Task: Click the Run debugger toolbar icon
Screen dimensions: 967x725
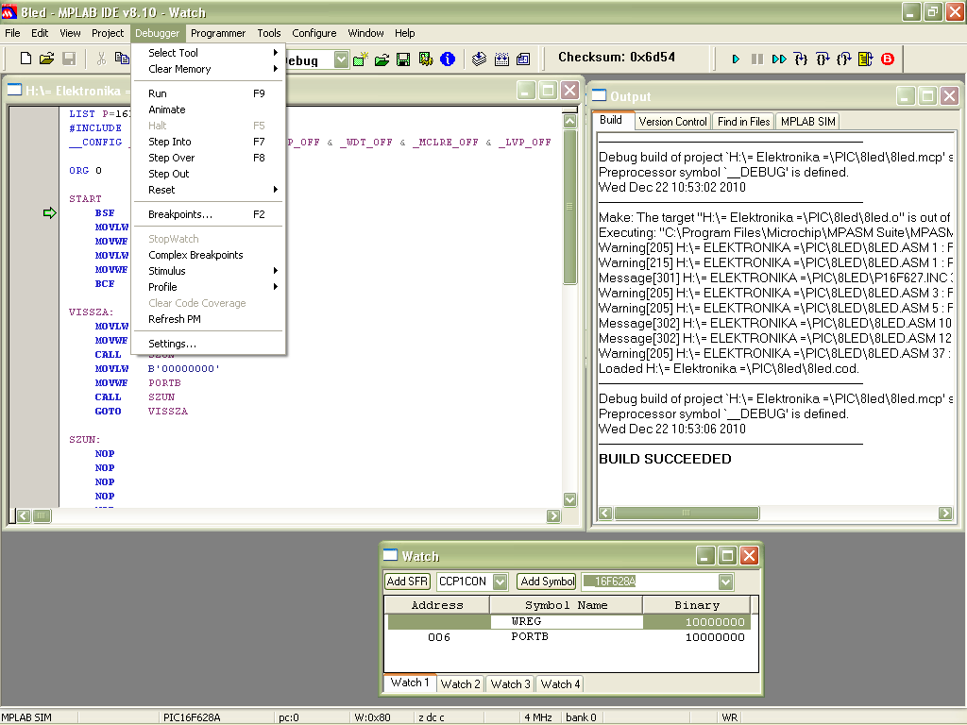Action: [x=736, y=59]
